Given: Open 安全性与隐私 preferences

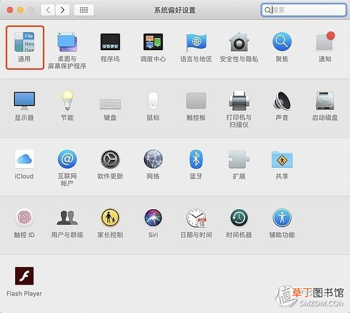Looking at the screenshot, I should coord(239,47).
